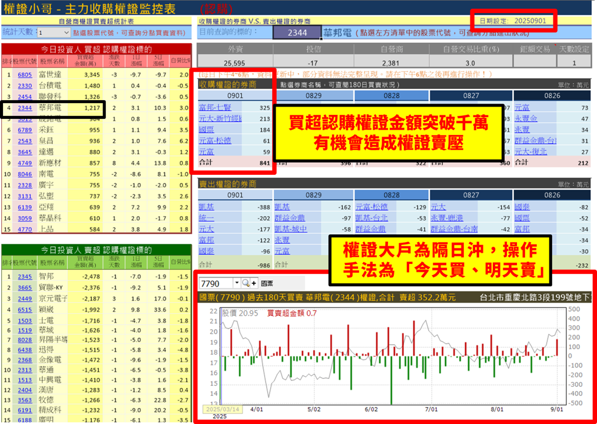
Task: Click 元富-松德 broker in 0901 buy column
Action: point(215,141)
